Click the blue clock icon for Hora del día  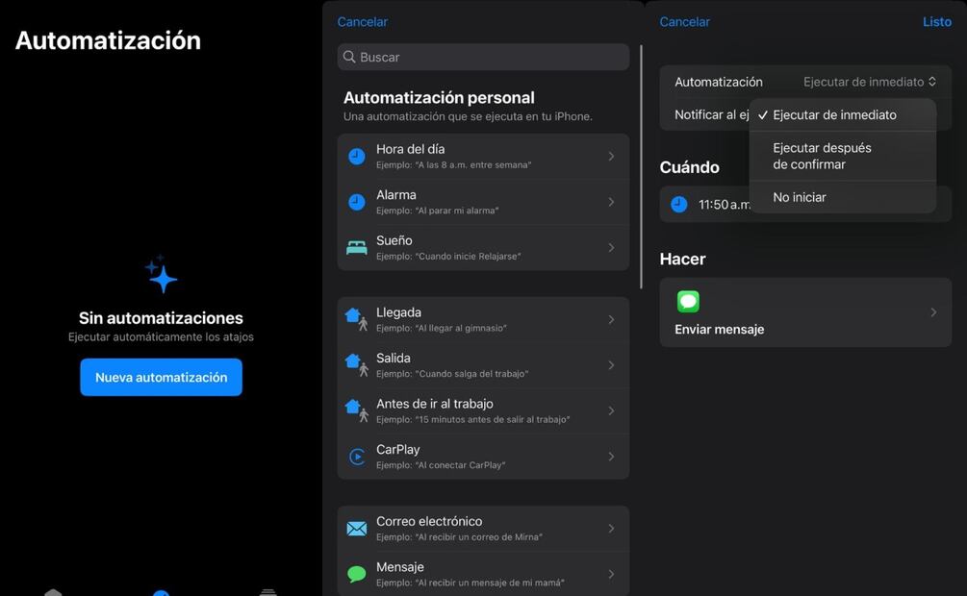(x=357, y=157)
